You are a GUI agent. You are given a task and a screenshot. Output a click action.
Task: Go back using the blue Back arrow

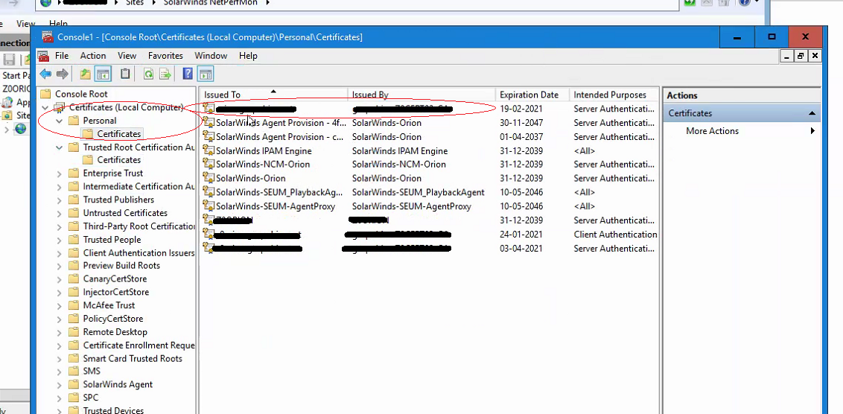point(45,74)
